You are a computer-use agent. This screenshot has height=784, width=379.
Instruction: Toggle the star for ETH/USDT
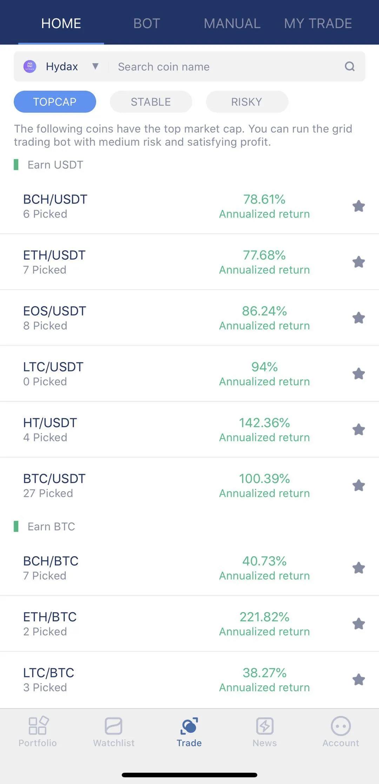pos(359,262)
